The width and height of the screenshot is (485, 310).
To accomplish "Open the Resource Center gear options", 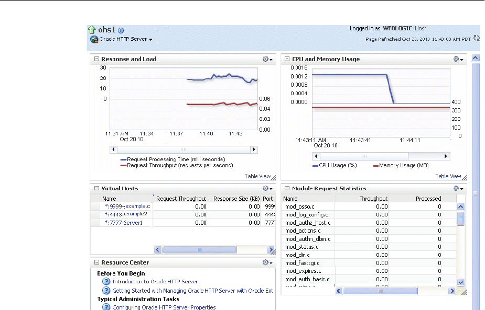I will point(267,262).
